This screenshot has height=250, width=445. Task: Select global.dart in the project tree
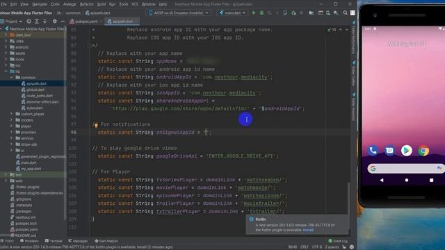pos(35,90)
